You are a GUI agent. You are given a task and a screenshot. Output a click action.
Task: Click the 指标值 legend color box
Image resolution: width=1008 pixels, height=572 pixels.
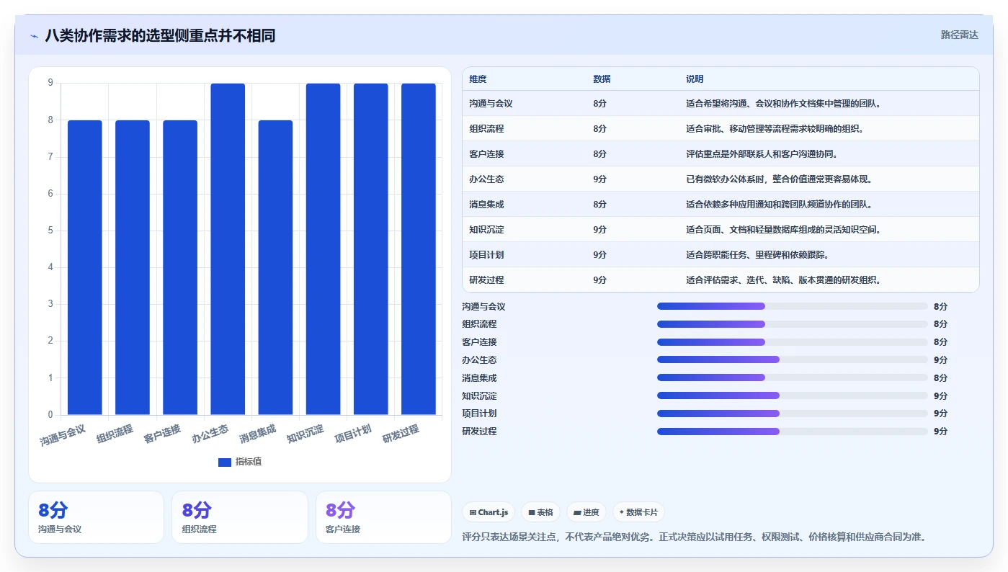(x=225, y=462)
